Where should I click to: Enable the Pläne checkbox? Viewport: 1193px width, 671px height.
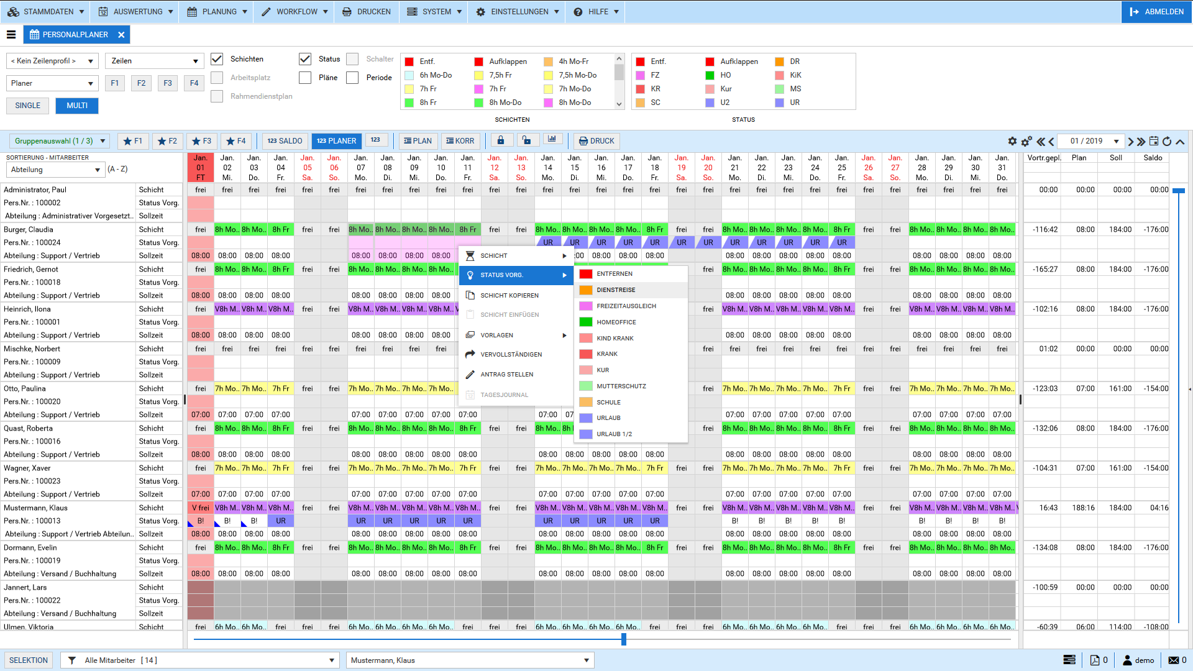pos(305,78)
